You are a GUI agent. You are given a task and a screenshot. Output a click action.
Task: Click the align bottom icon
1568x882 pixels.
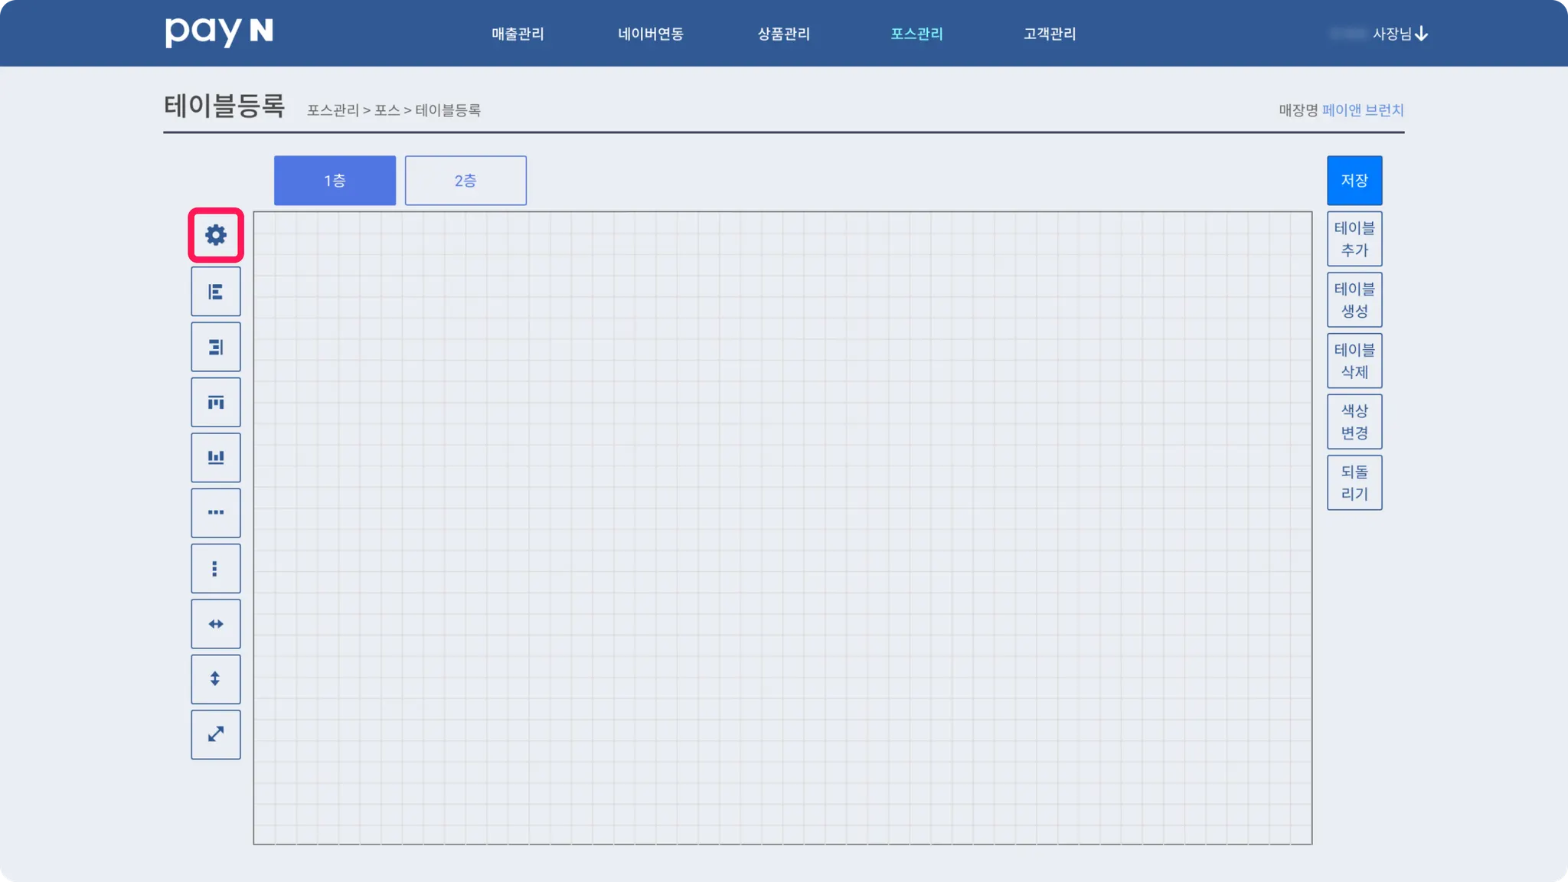[x=216, y=458]
